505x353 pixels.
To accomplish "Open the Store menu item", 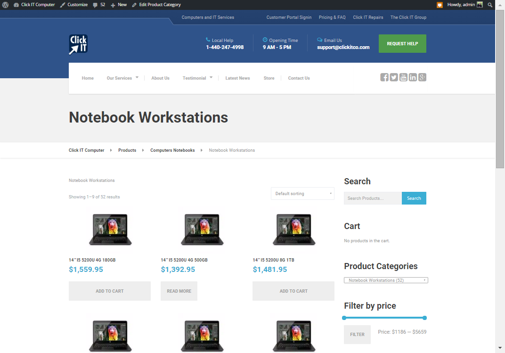I will point(269,78).
